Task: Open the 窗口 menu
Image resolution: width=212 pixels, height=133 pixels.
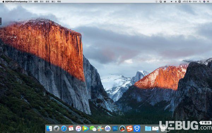Action: pyautogui.click(x=53, y=1)
